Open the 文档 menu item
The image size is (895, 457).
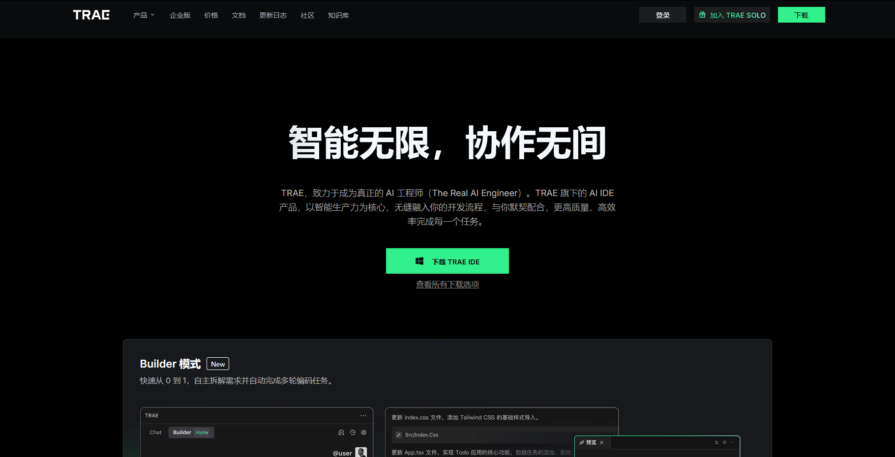click(239, 15)
